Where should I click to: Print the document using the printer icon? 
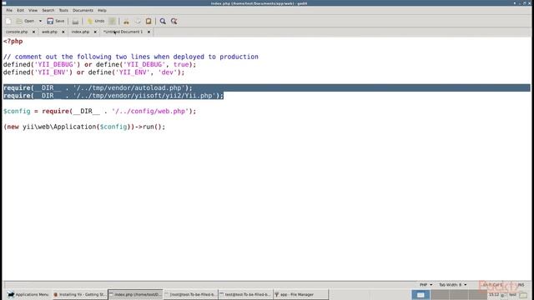pos(75,22)
